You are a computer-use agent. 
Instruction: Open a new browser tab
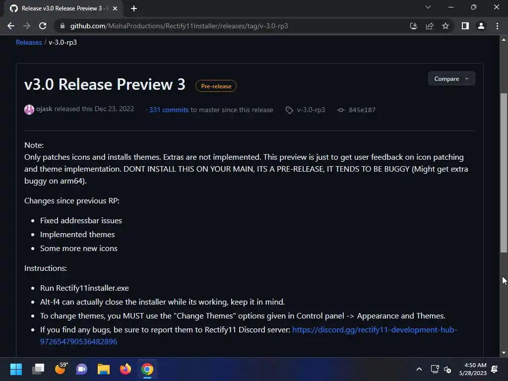pyautogui.click(x=134, y=8)
